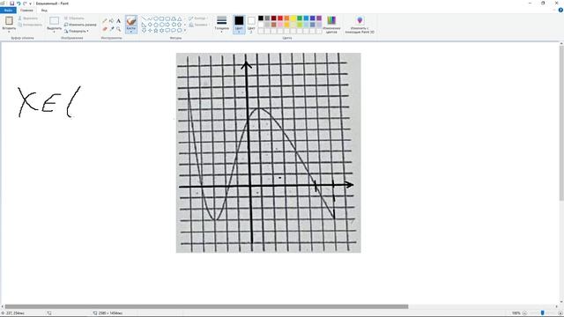This screenshot has height=317, width=564.
Task: Select the Right arrow shape
Action: (167, 25)
